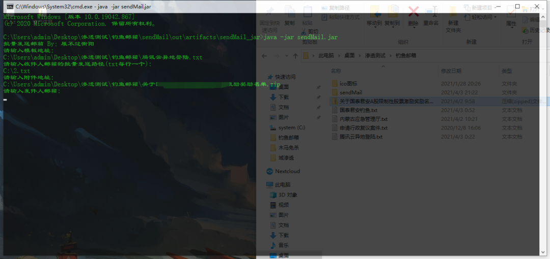Open 属性 (Properties) checkmark icon in ribbon
Viewport: 550px width, 259px height.
click(511, 13)
